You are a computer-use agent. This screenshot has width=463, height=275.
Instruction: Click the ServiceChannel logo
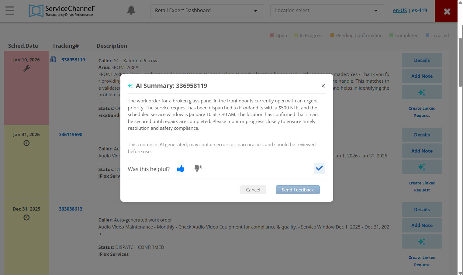click(62, 11)
